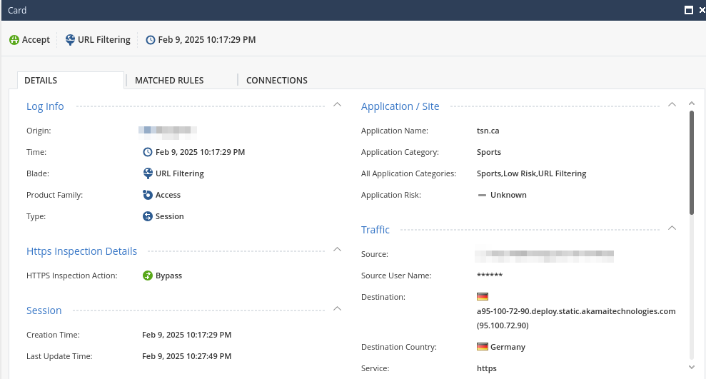Screen dimensions: 706x379
Task: Click the akamaitechnologies.com destination hostname
Action: click(x=576, y=311)
